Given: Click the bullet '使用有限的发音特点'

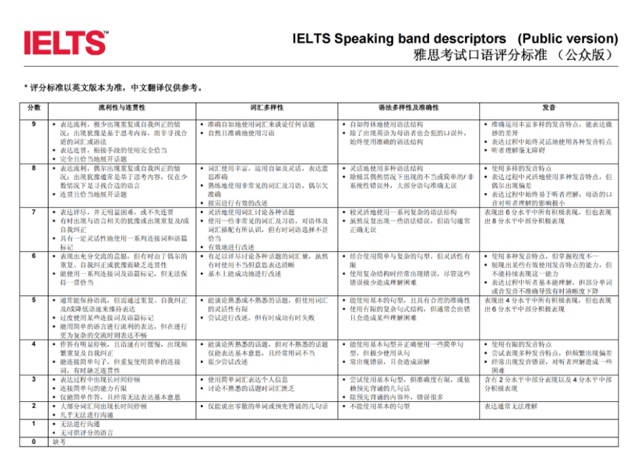Looking at the screenshot, I should point(522,344).
